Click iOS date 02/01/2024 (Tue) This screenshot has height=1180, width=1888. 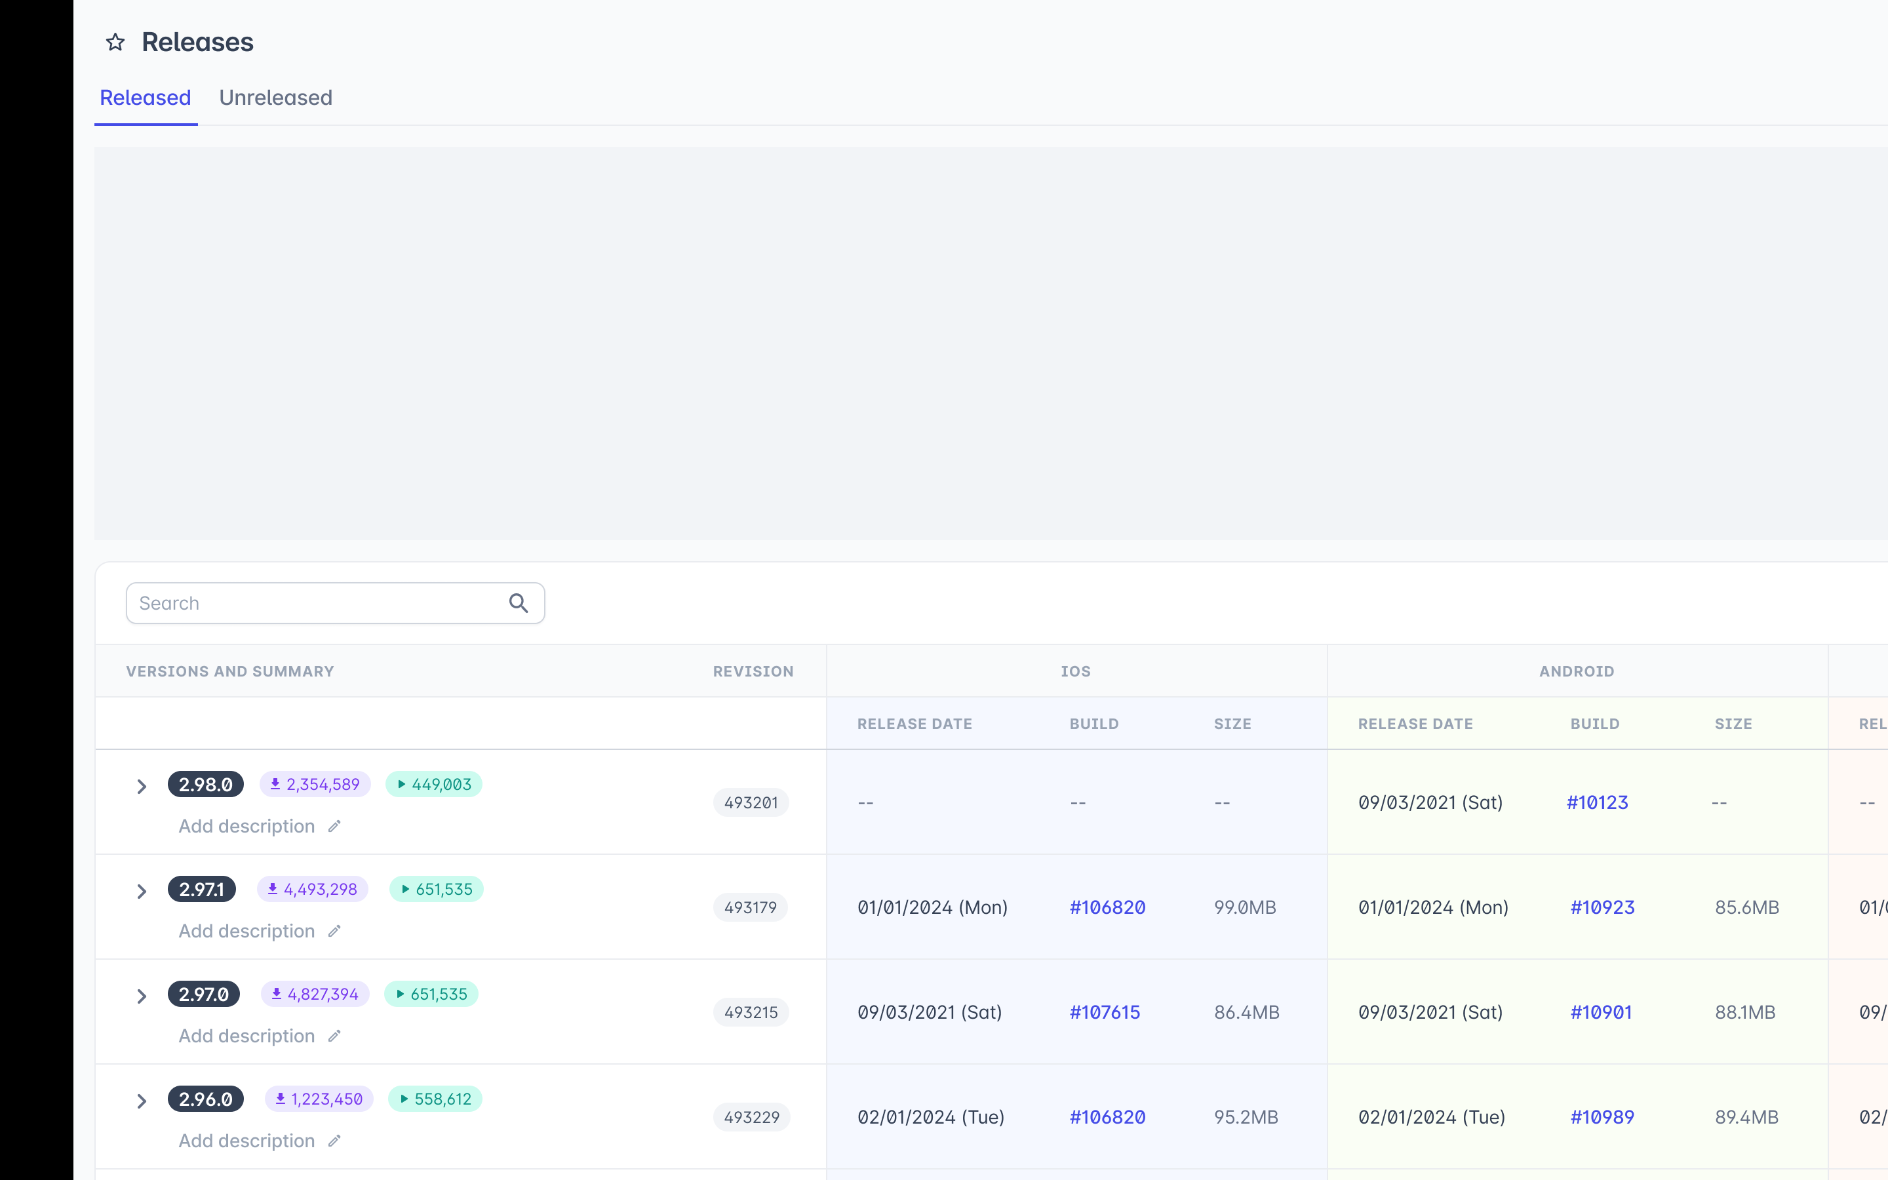(x=931, y=1118)
